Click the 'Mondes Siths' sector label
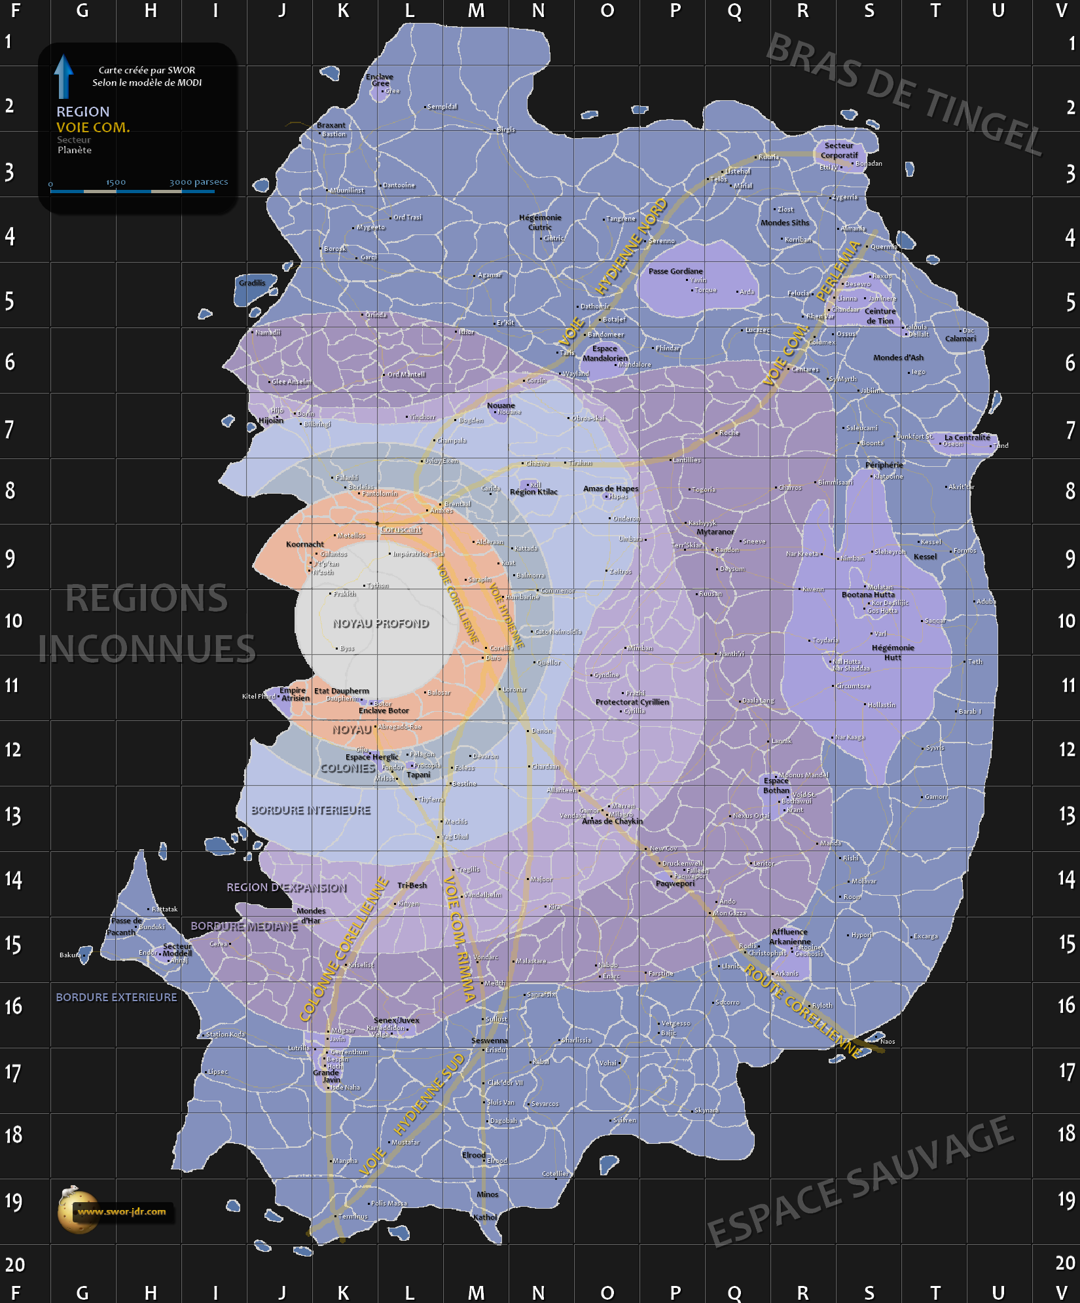1080x1303 pixels. click(x=785, y=223)
